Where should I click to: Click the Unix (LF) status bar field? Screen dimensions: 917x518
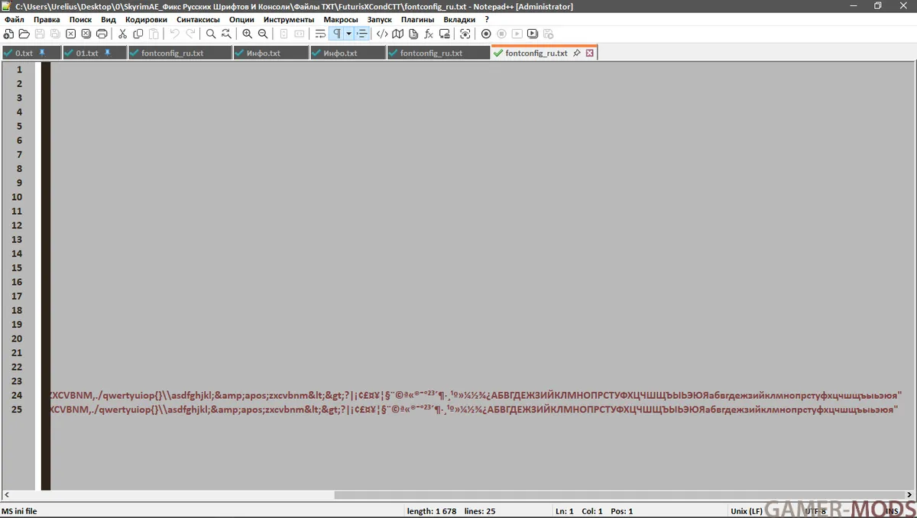click(746, 511)
